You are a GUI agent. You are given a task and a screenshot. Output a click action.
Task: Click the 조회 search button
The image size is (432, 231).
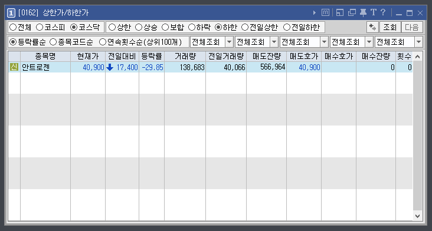click(x=390, y=27)
